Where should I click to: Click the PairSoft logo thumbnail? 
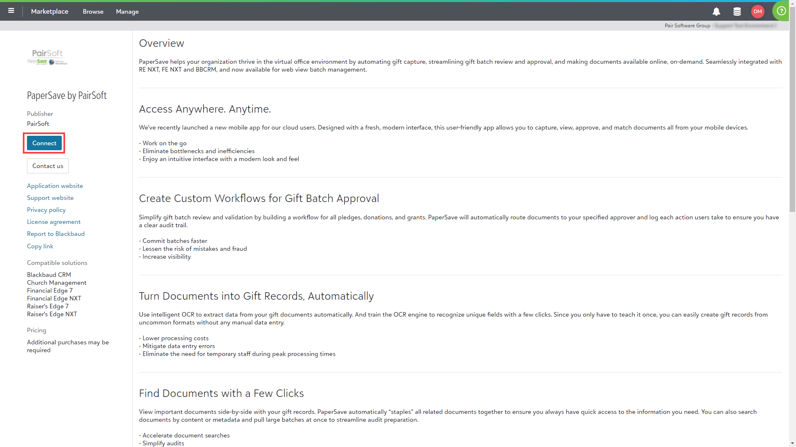tap(47, 57)
